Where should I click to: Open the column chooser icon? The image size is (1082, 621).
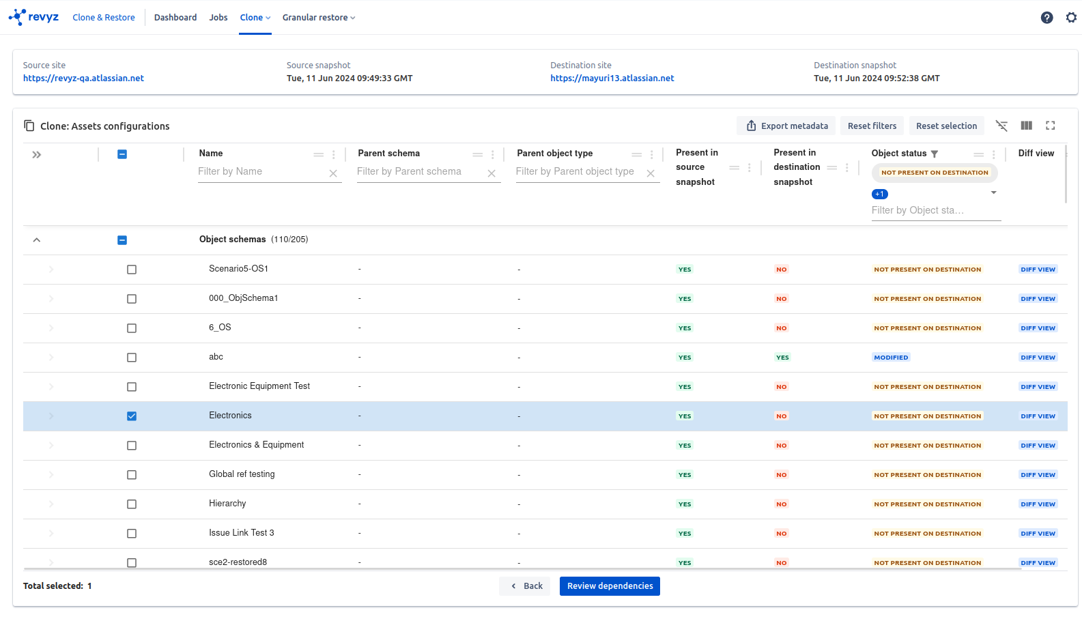pos(1026,126)
